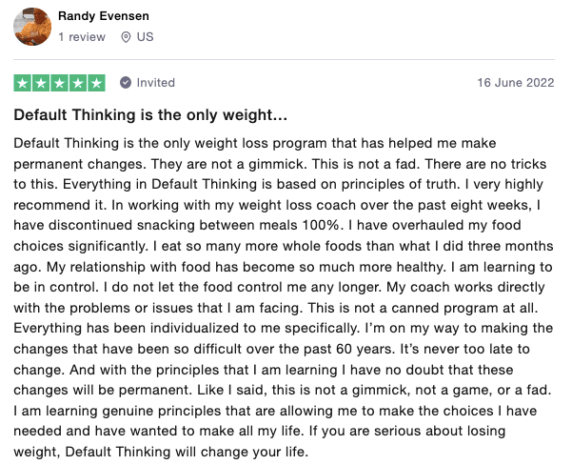
Task: Click the fifth green rating star
Action: (x=96, y=83)
